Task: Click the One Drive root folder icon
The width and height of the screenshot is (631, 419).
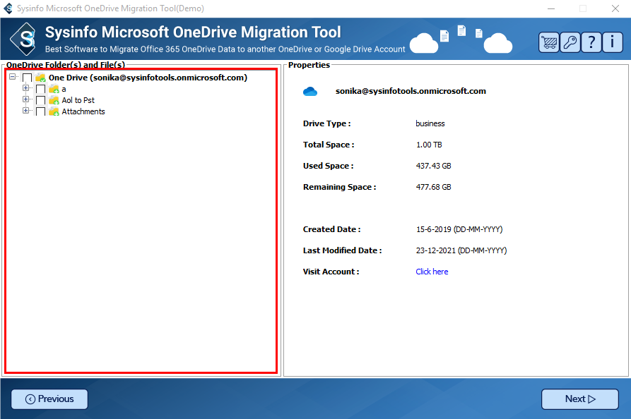Action: point(41,78)
